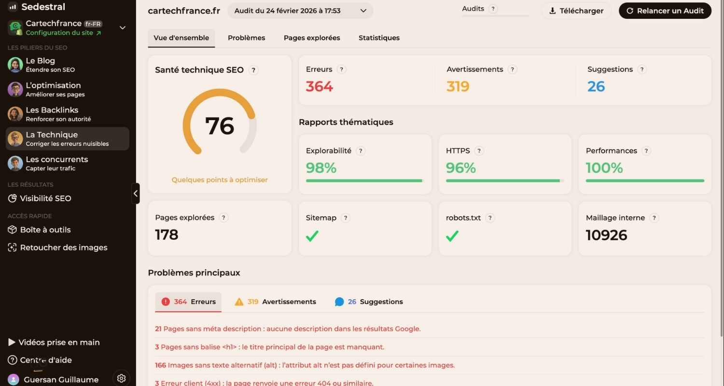
Task: Expand the Cartechfrance site selector
Action: 122,28
